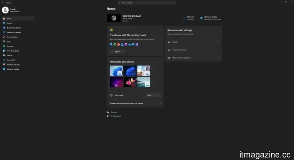Image resolution: width=294 pixels, height=160 pixels.
Task: Open Color mode dropdown showing Dark
Action: point(154,95)
